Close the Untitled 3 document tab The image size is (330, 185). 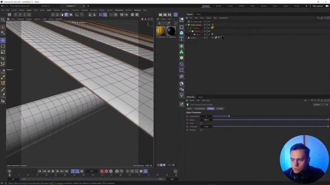[84, 6]
